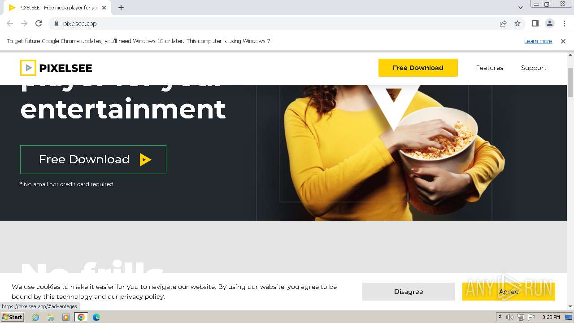Open the Chrome profile menu
The width and height of the screenshot is (574, 323).
(550, 23)
